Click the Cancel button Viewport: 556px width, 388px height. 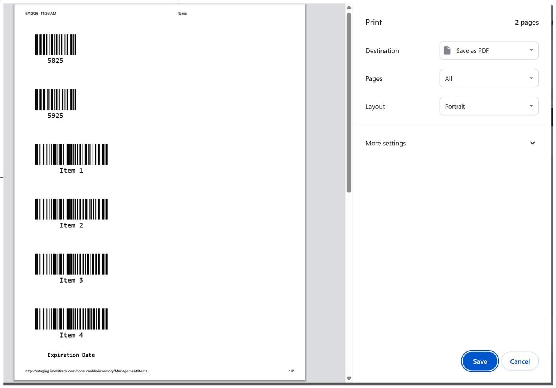pos(520,361)
